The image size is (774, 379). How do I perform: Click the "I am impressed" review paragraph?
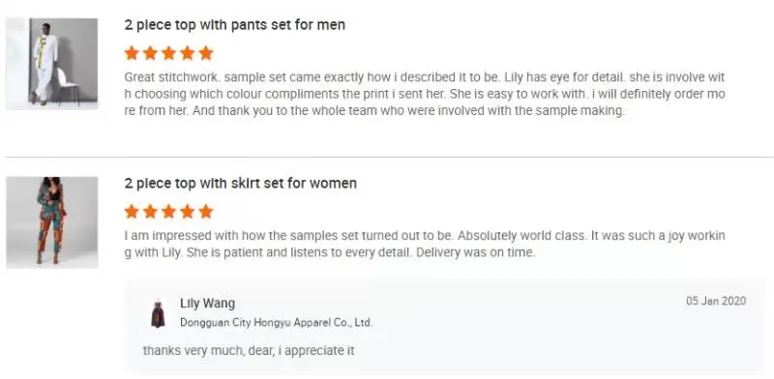point(425,245)
